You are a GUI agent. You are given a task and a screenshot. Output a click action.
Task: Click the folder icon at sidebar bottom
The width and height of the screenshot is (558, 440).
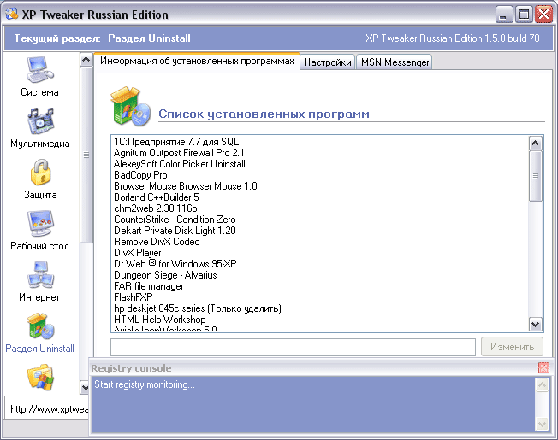point(39,378)
